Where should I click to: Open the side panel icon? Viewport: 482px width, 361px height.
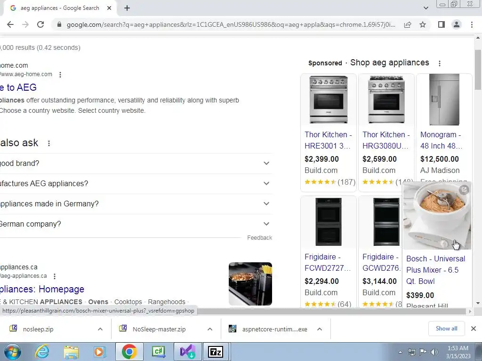point(442,24)
